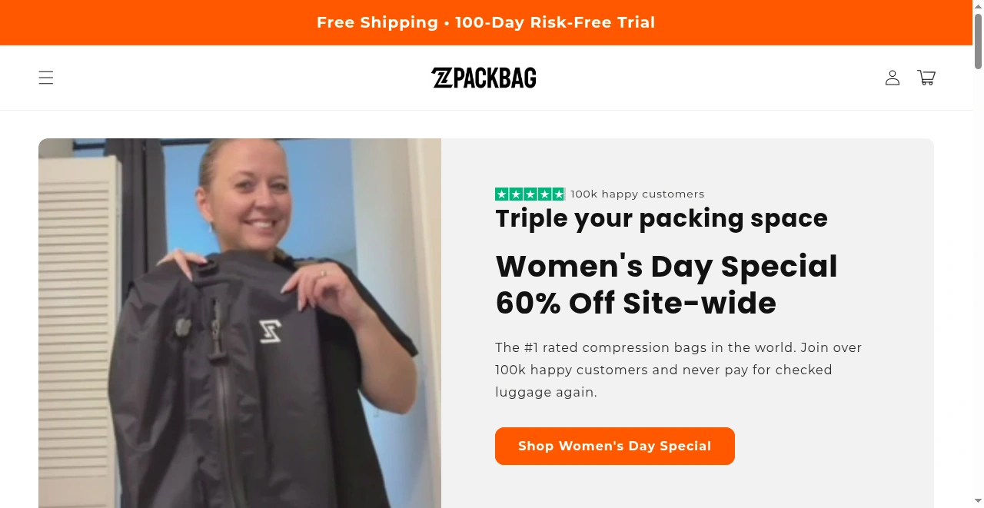
Task: Click the #1 rated compression bags paragraph
Action: click(679, 370)
